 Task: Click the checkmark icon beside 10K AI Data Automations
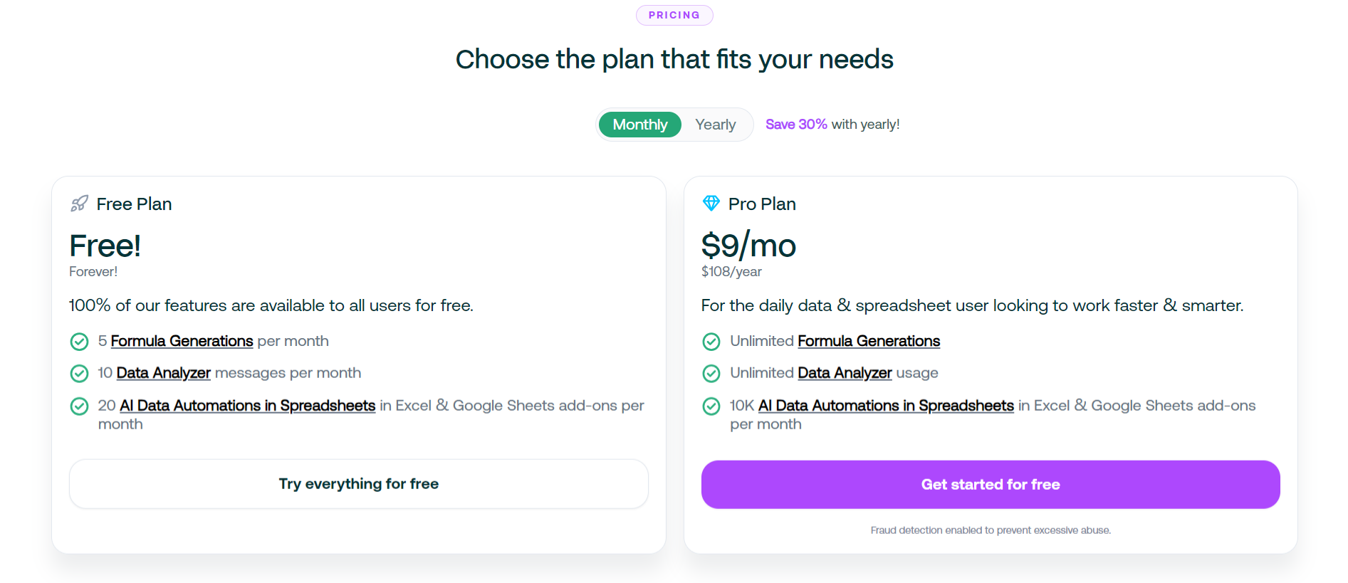coord(711,406)
